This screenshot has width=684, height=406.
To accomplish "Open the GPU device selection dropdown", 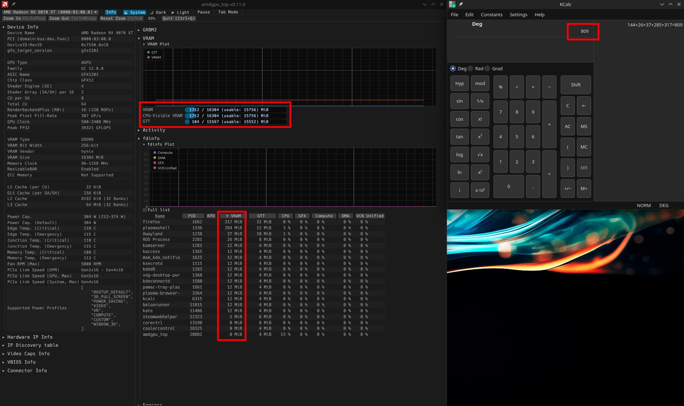I will pyautogui.click(x=50, y=12).
